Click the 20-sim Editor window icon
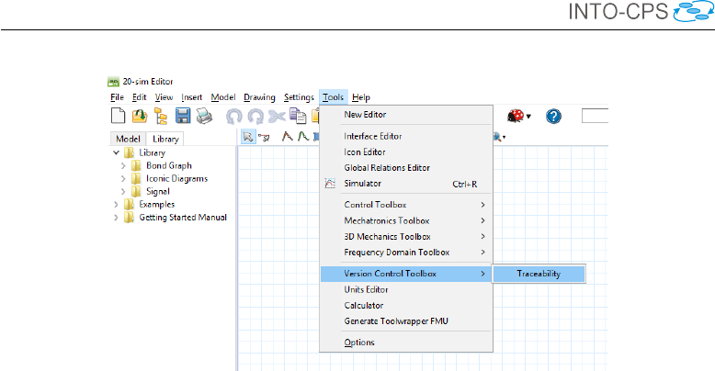The width and height of the screenshot is (715, 371). point(113,82)
